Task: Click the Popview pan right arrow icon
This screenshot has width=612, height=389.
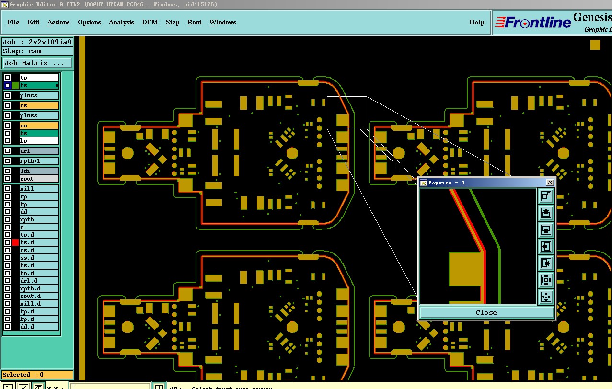Action: coord(546,263)
